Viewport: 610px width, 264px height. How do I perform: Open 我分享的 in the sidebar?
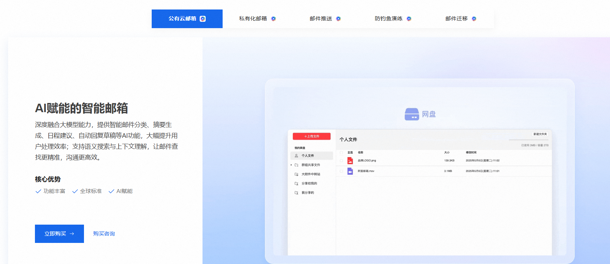[308, 193]
